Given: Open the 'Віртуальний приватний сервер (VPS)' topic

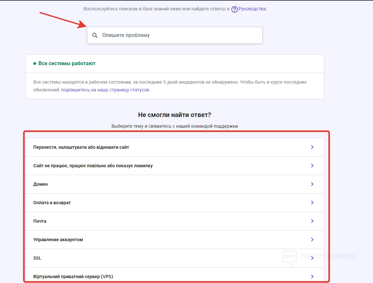Looking at the screenshot, I should pos(73,277).
